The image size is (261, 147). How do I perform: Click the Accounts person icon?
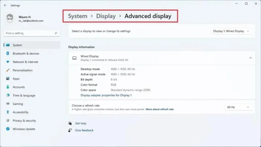point(8,87)
